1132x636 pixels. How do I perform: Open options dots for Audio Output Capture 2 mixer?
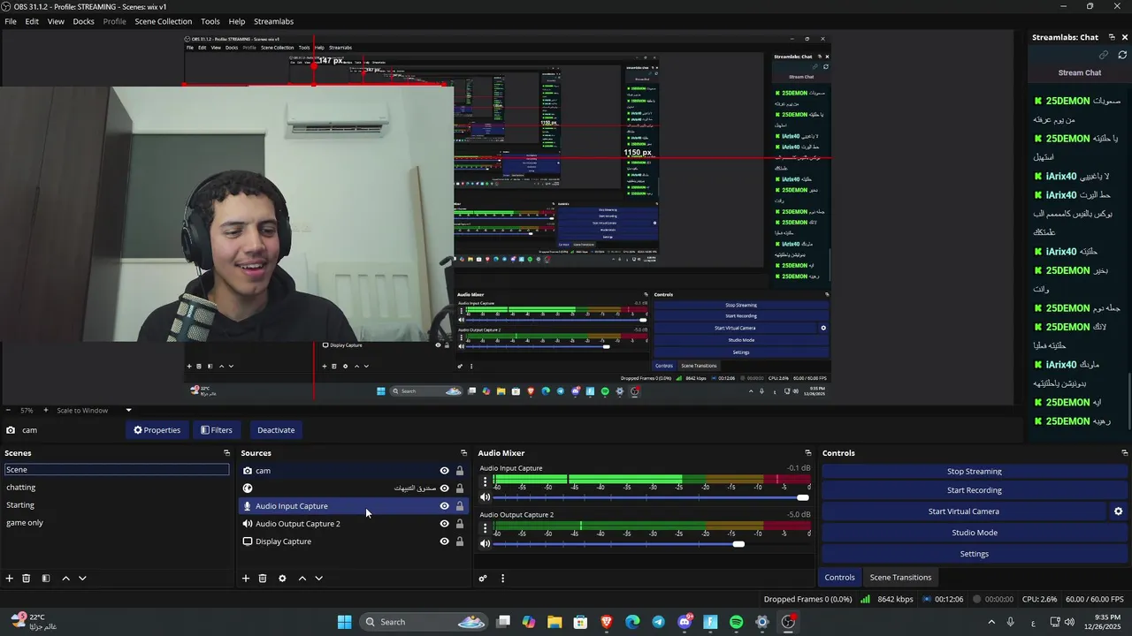(485, 528)
